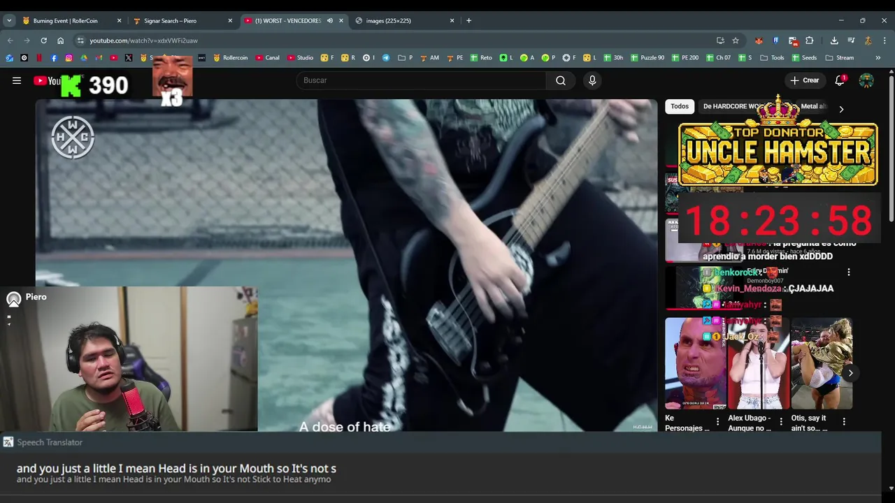Open the browser Extensions puzzle icon
The height and width of the screenshot is (503, 895).
(x=809, y=41)
